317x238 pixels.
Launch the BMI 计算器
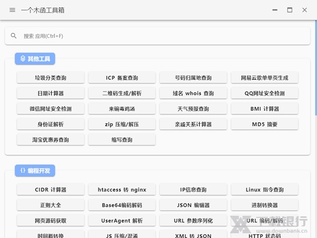click(x=265, y=109)
